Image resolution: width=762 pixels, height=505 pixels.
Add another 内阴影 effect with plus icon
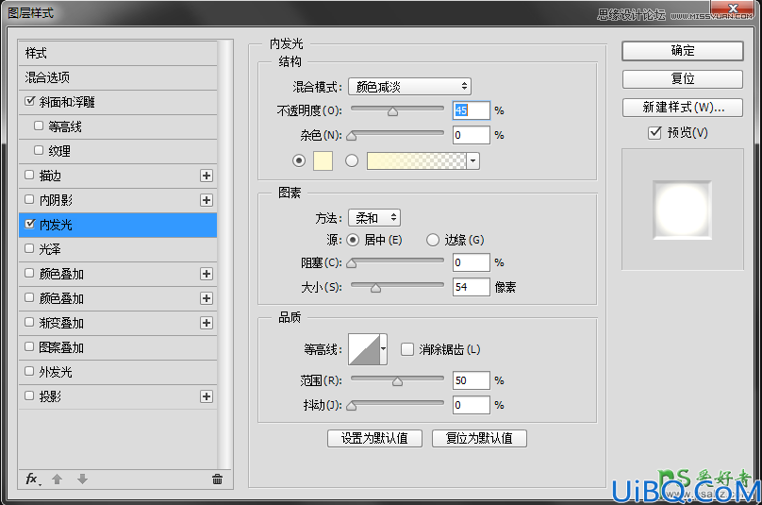[x=207, y=200]
